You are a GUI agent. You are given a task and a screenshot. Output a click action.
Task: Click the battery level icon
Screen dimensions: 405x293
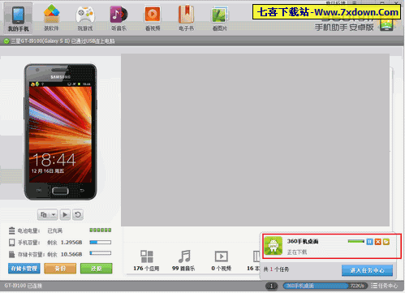[x=11, y=231]
